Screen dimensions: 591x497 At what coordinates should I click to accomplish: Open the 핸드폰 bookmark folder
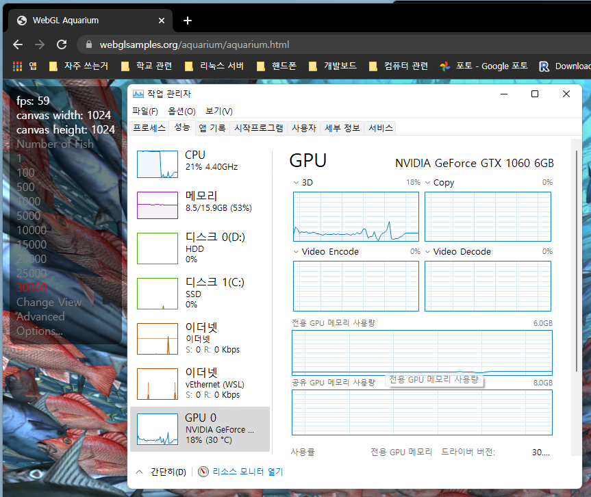(x=276, y=66)
